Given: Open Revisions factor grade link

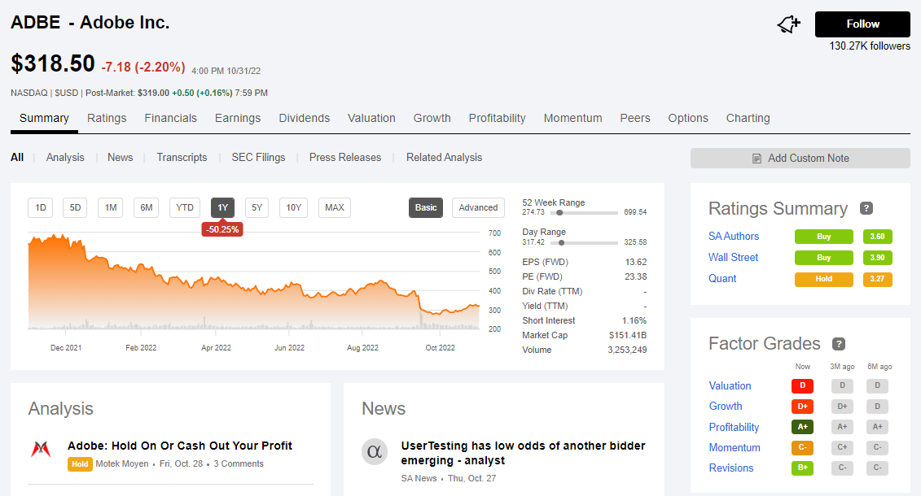Looking at the screenshot, I should 730,468.
